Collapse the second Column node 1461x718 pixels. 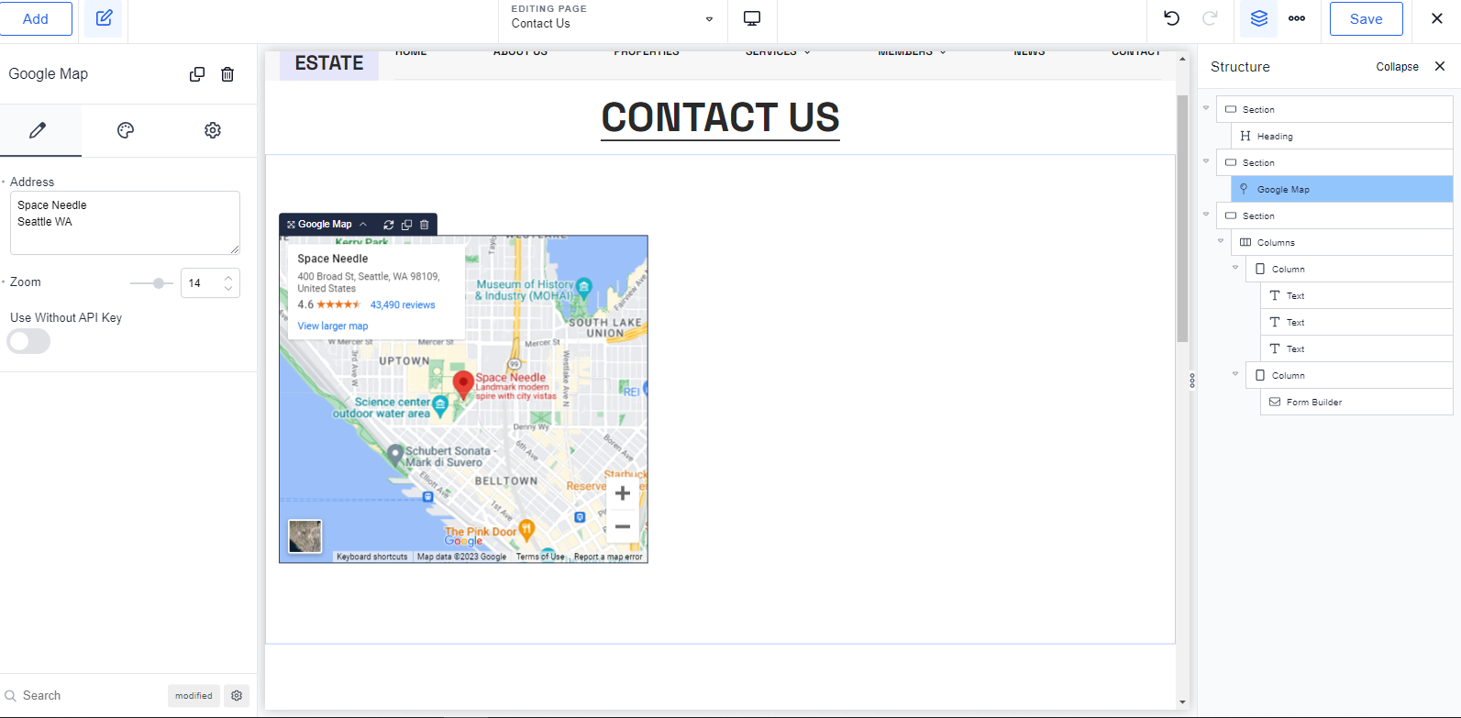pyautogui.click(x=1235, y=374)
